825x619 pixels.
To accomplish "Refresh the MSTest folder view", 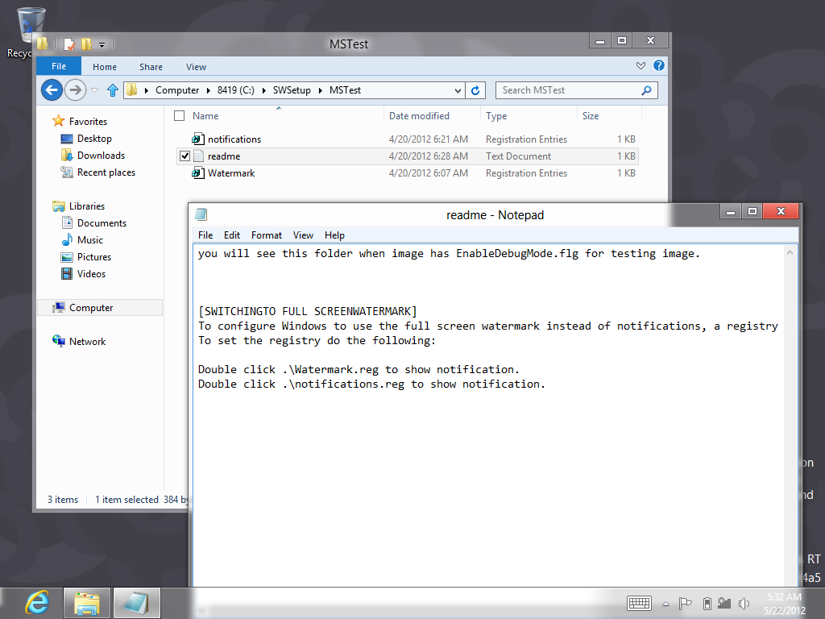I will pyautogui.click(x=476, y=90).
